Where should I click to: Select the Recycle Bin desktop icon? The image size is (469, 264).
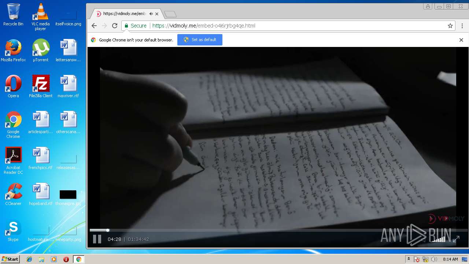pyautogui.click(x=13, y=15)
